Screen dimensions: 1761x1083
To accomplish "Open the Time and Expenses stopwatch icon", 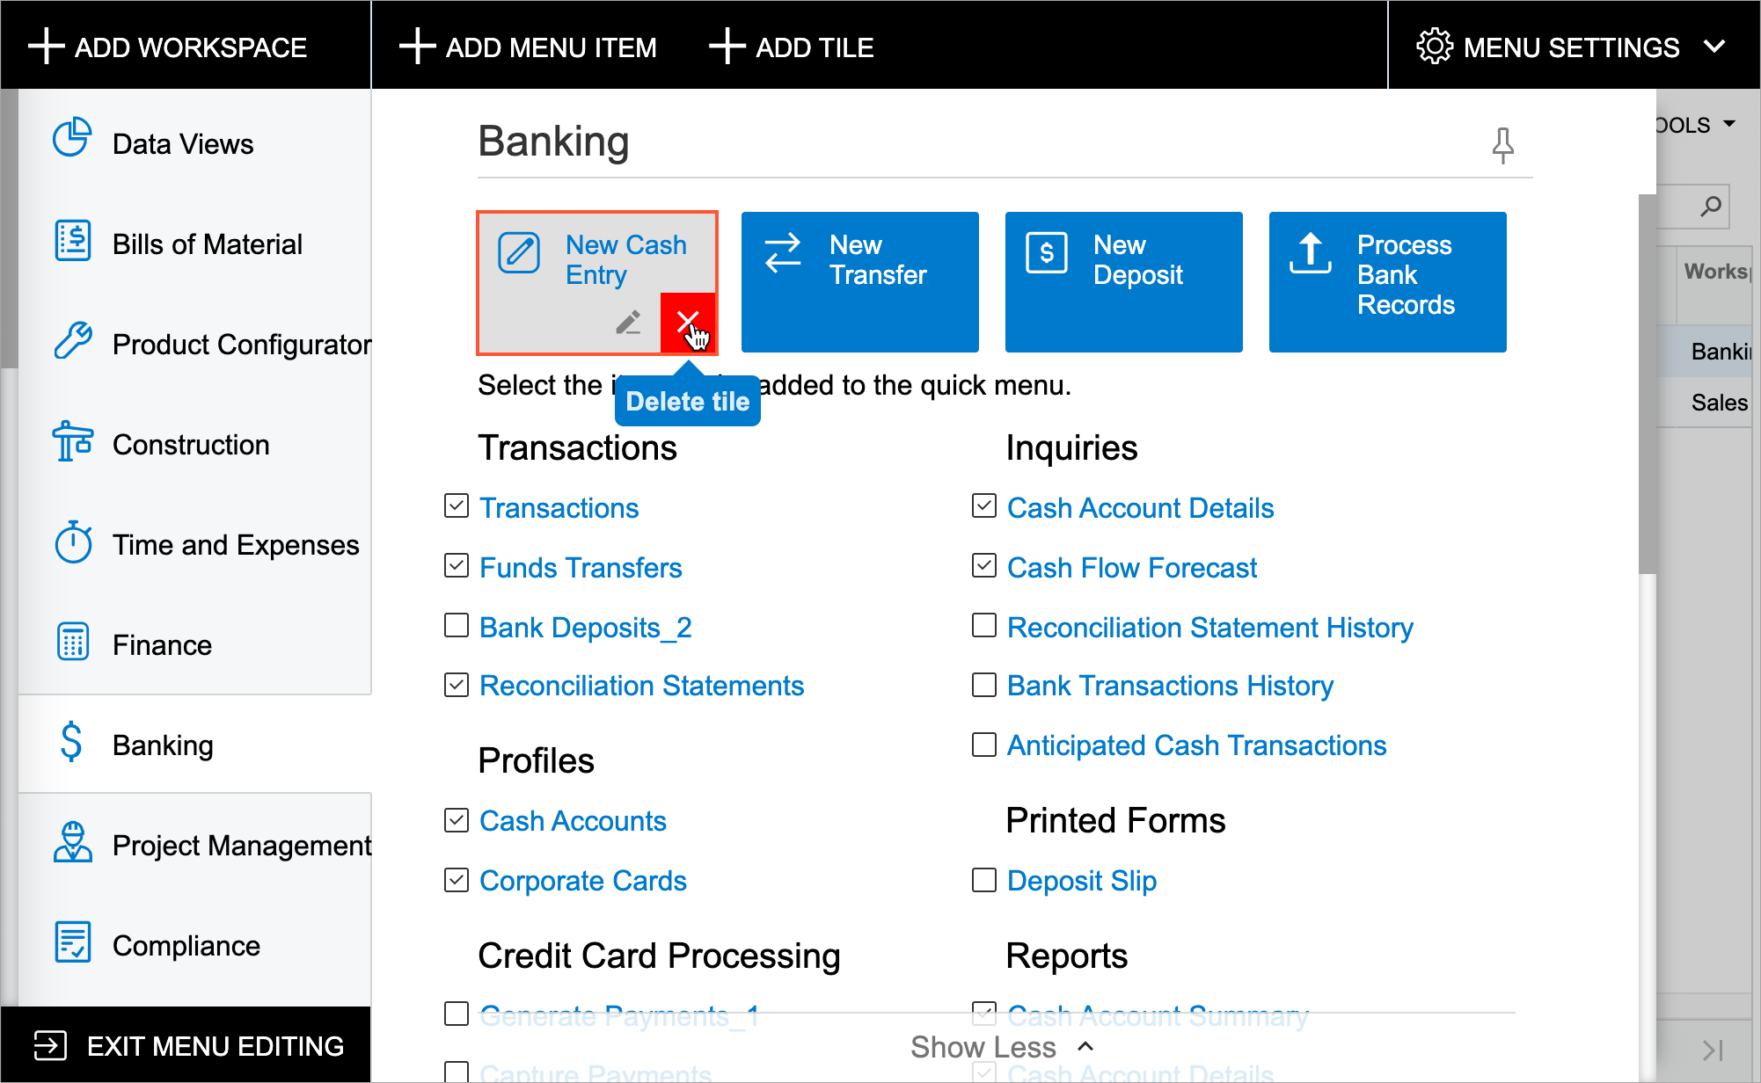I will (x=72, y=542).
